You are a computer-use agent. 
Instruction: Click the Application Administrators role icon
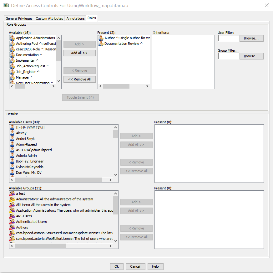point(13,38)
